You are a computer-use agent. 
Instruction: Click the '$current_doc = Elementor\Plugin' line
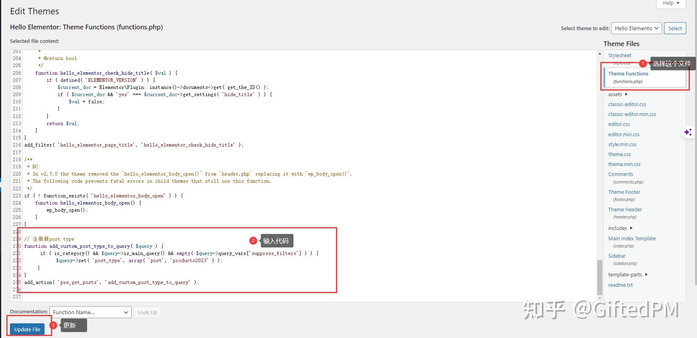tap(163, 87)
